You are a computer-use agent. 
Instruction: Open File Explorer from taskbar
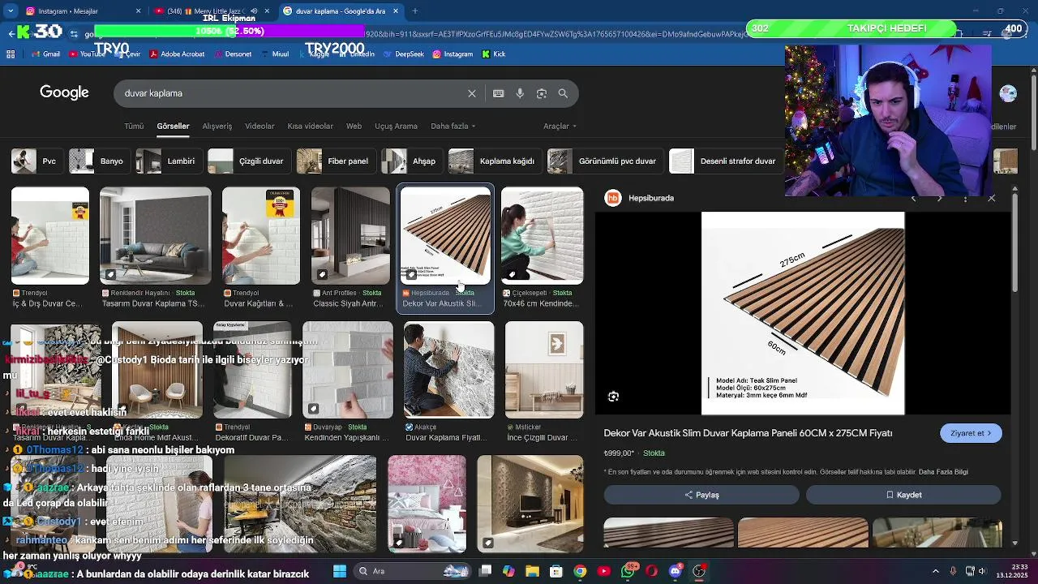pyautogui.click(x=533, y=571)
